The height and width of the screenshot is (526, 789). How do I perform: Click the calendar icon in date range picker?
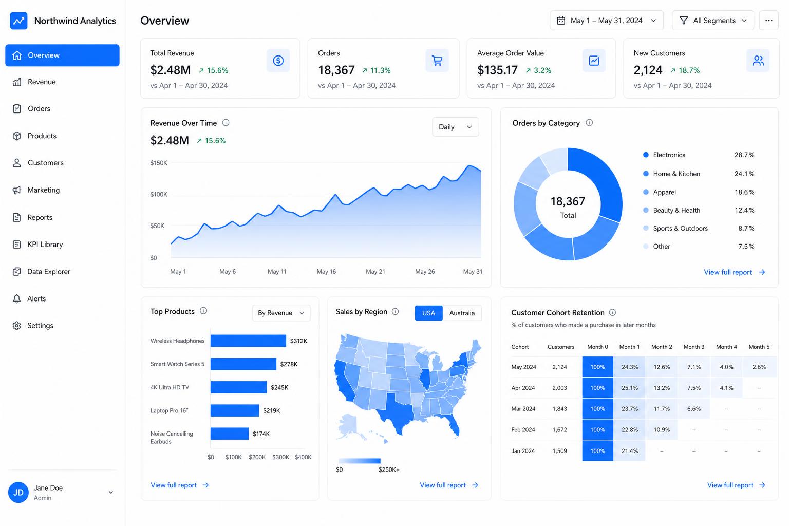(x=561, y=21)
